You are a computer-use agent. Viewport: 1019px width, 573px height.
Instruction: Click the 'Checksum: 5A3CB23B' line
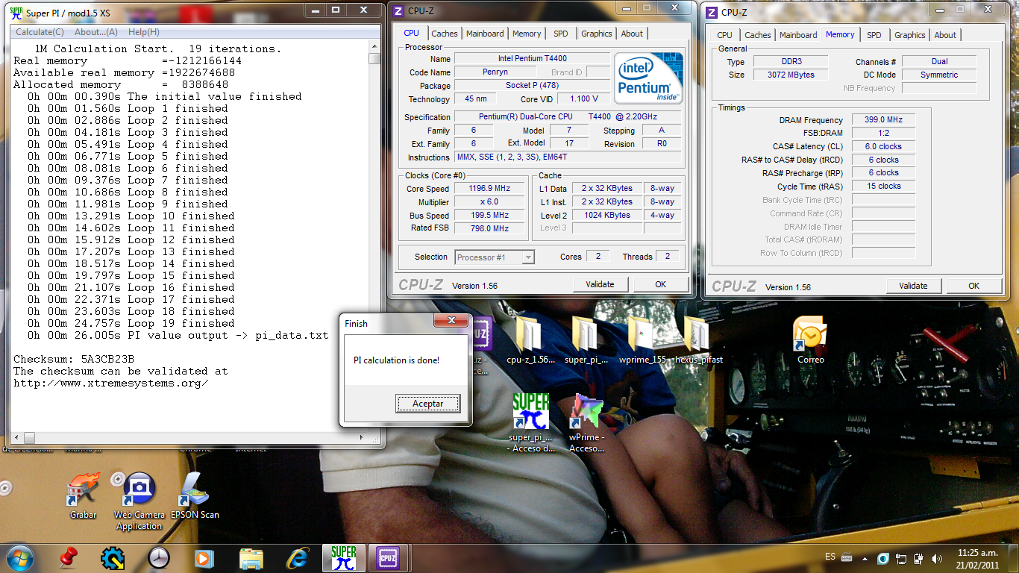pyautogui.click(x=74, y=359)
